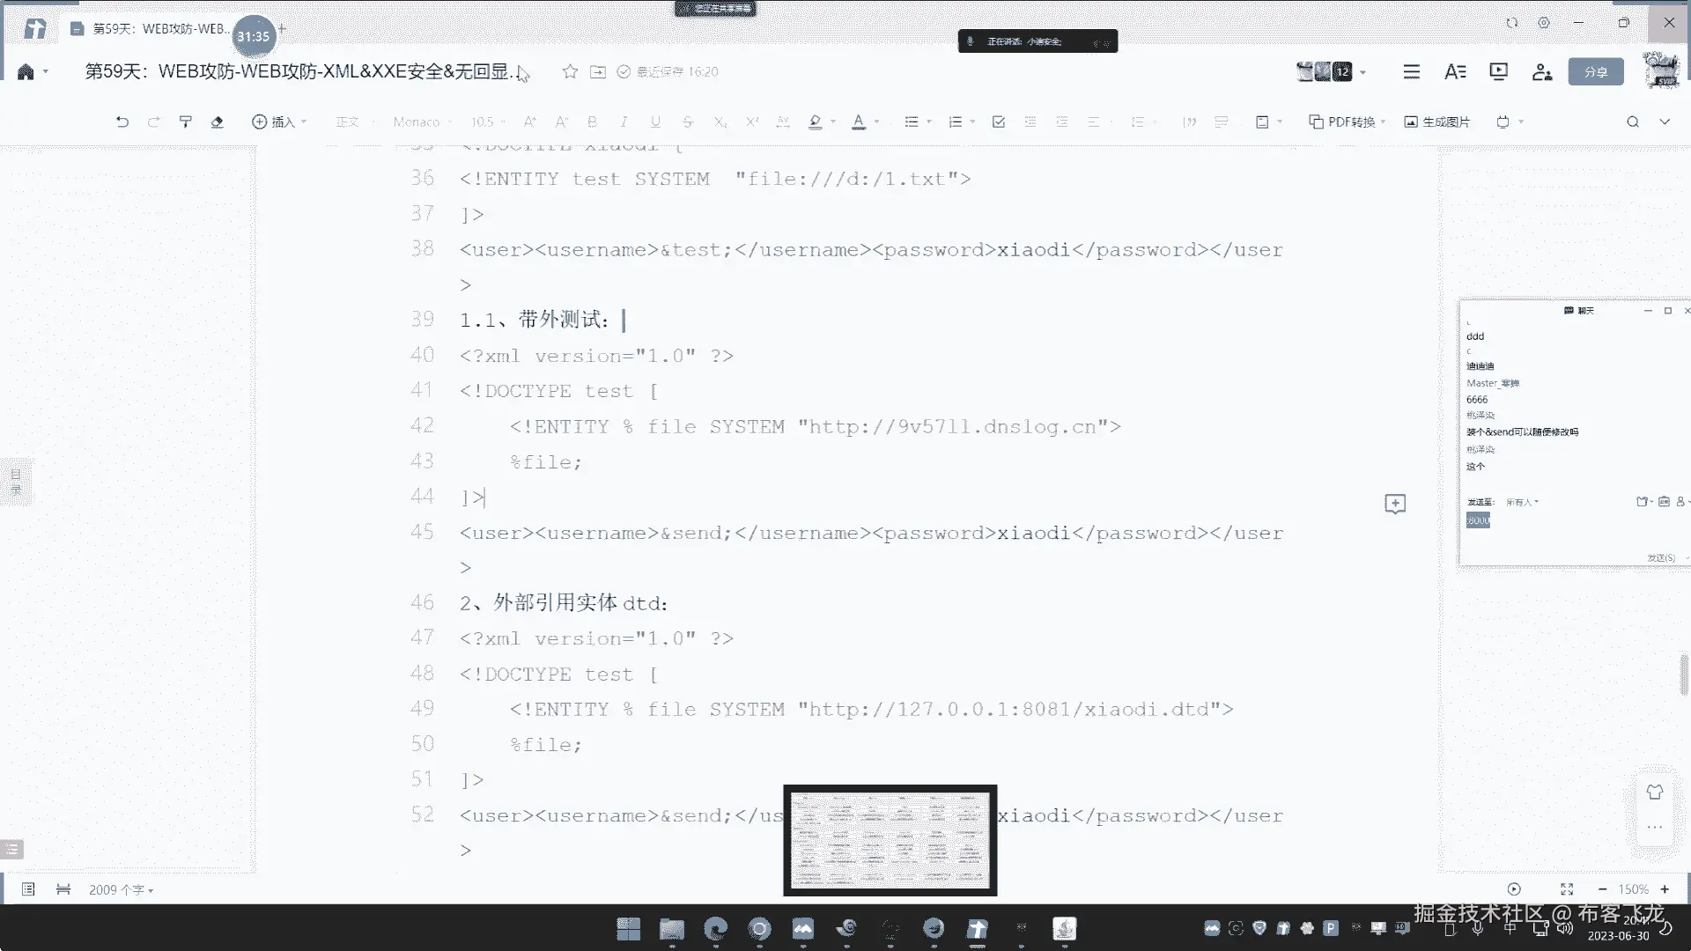Add a comment with side icon
Image resolution: width=1691 pixels, height=951 pixels.
1395,504
